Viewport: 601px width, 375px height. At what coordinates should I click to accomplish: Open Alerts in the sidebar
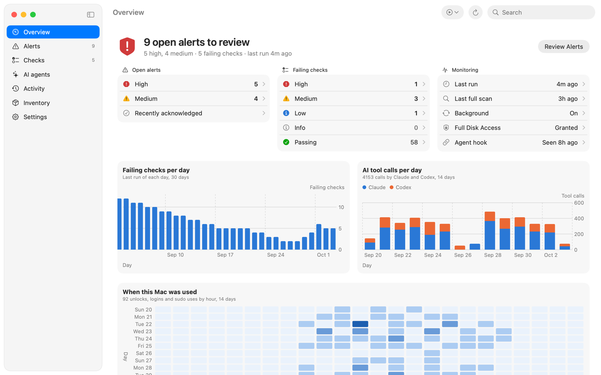pos(53,46)
